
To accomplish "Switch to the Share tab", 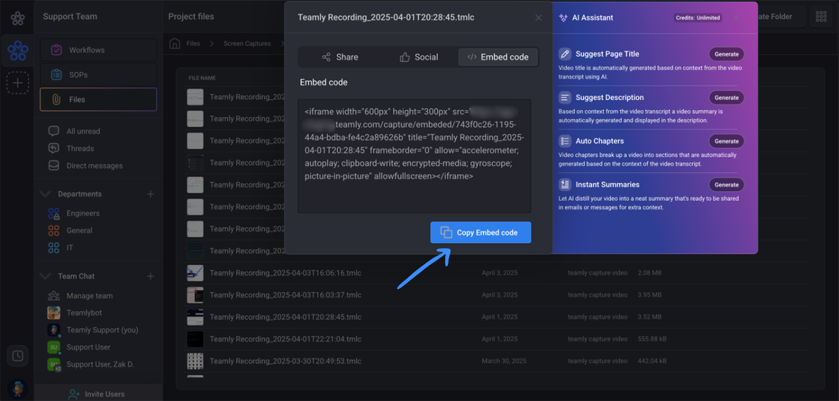I will click(340, 57).
